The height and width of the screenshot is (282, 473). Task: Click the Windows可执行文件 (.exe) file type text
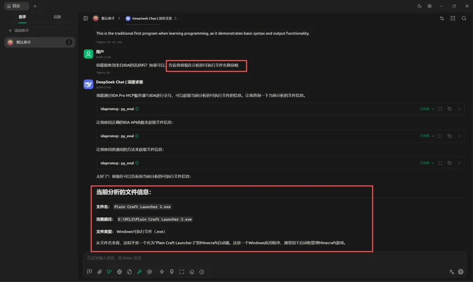141,232
